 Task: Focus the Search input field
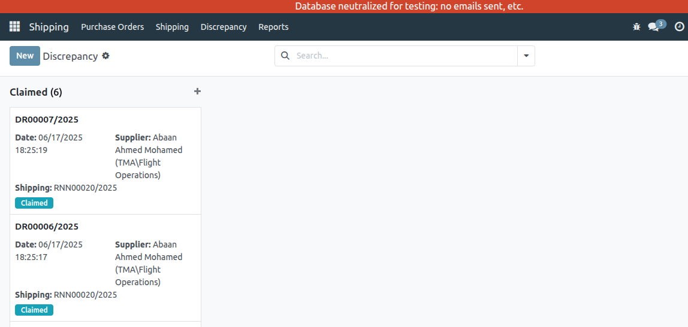[x=405, y=56]
